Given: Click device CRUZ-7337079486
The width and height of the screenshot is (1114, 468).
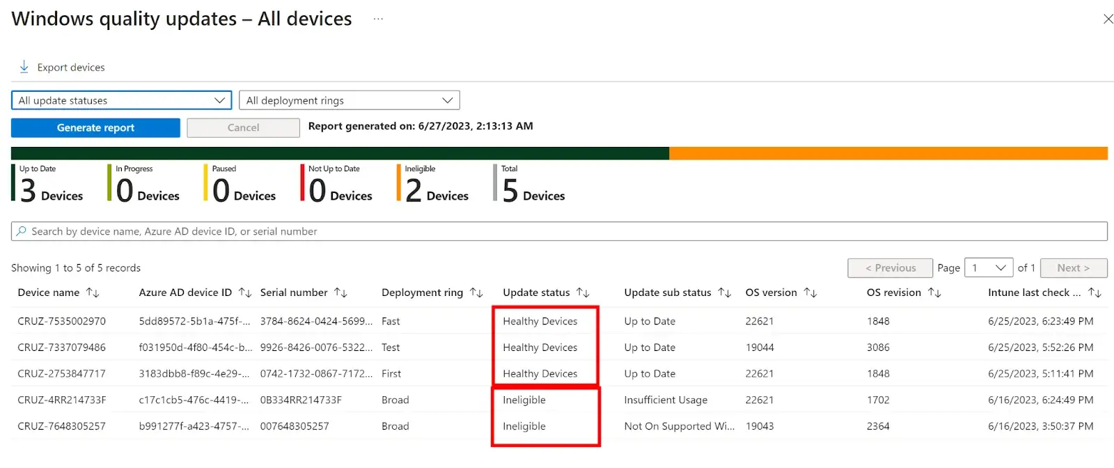Looking at the screenshot, I should [61, 348].
